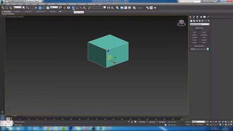Open the Manage Layers dialog
233x131 pixels.
(x=117, y=8)
